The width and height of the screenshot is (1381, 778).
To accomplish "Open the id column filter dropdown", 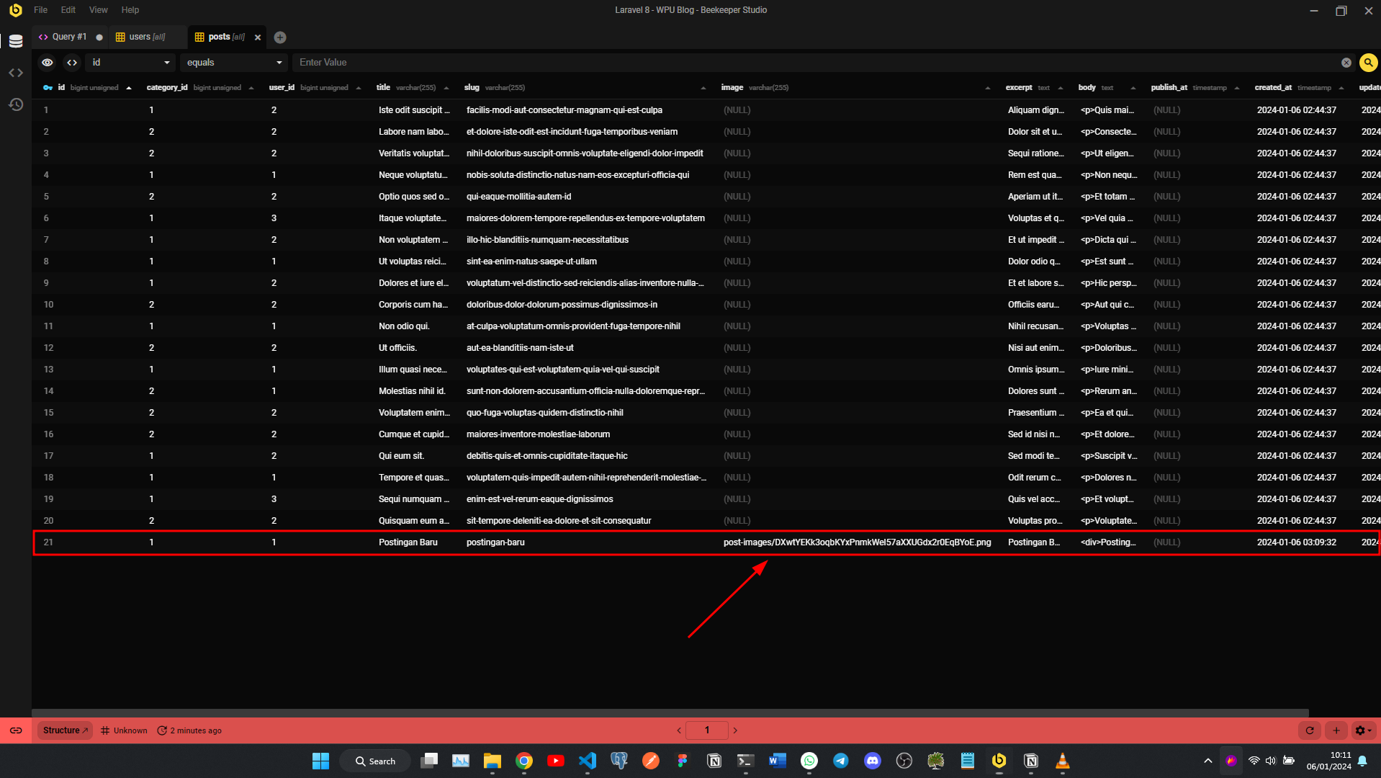I will 130,63.
